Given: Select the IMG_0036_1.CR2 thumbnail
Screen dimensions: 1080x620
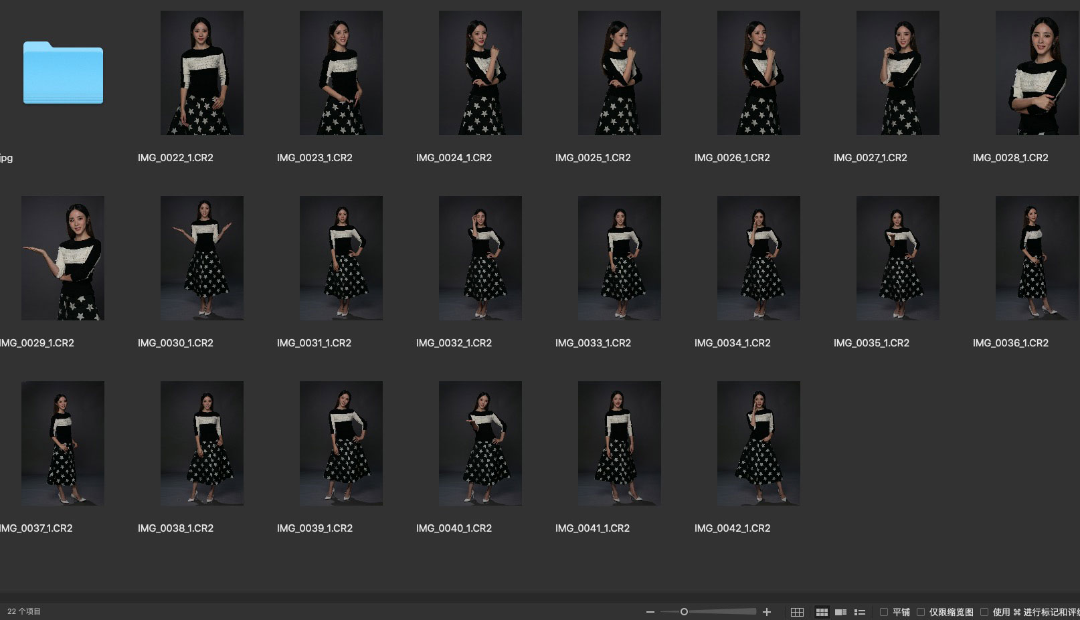Looking at the screenshot, I should point(1036,258).
